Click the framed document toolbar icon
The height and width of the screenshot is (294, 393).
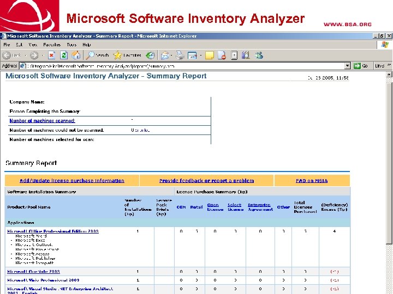tap(234, 55)
